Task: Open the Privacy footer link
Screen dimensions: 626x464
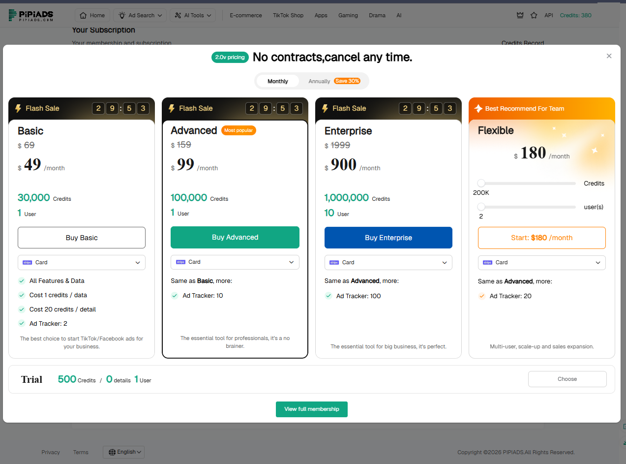Action: point(51,452)
